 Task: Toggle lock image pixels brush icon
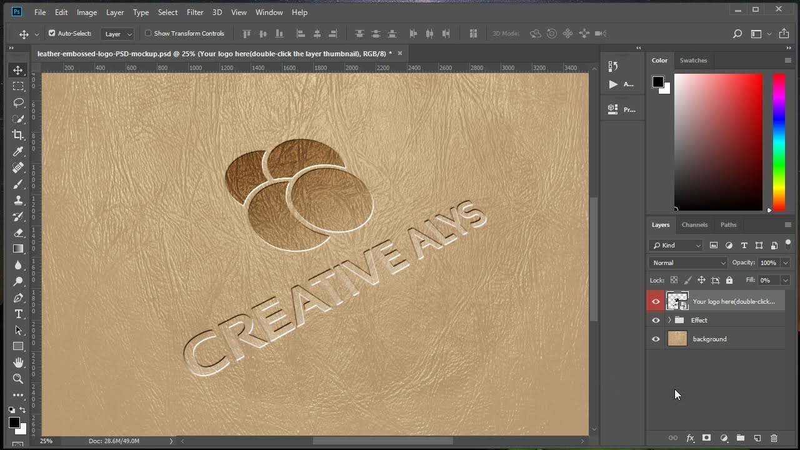688,280
